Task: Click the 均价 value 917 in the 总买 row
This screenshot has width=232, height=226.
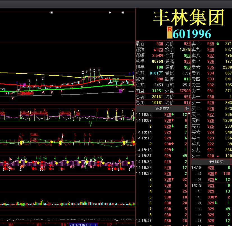Action: pos(187,103)
